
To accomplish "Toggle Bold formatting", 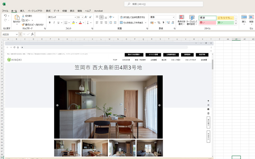I will coord(50,23).
